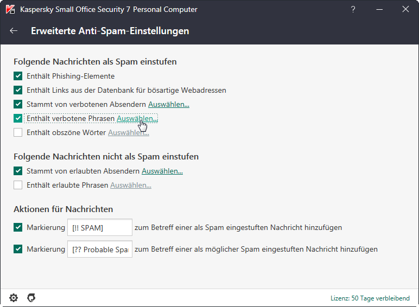419x307 pixels.
Task: Close the Kaspersky window
Action: [405, 9]
